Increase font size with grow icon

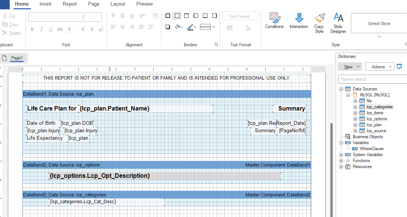(83, 29)
